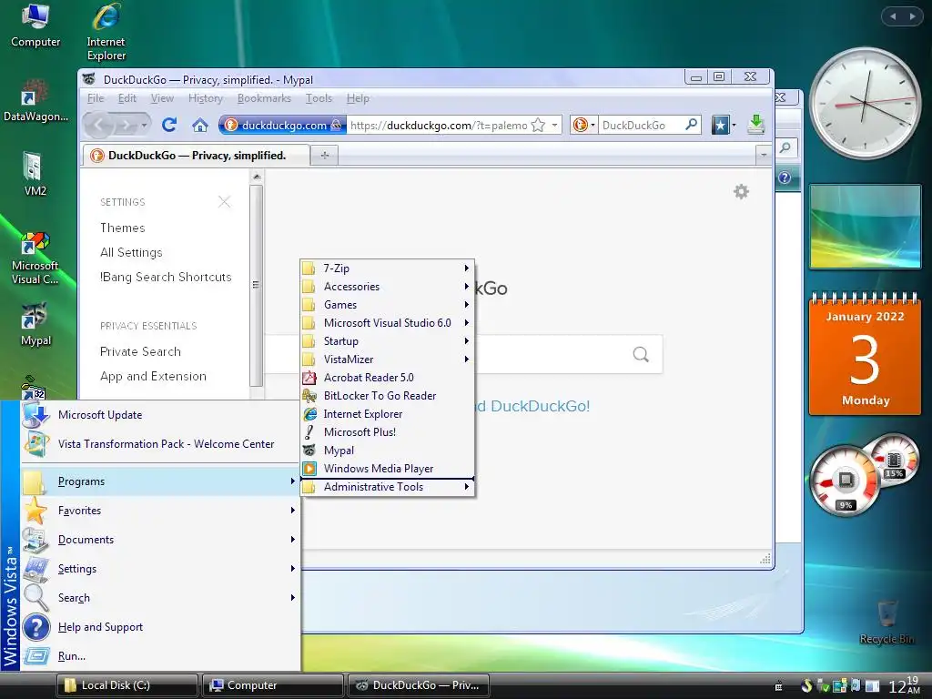Switch to Computer taskbar button
This screenshot has width=932, height=699.
(273, 685)
